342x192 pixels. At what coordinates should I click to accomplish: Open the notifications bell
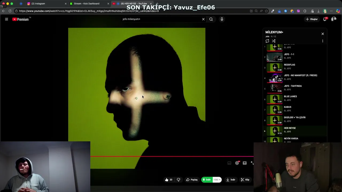(325, 19)
